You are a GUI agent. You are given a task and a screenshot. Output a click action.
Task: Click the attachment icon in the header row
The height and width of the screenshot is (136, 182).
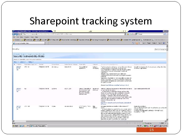(x=14, y=64)
